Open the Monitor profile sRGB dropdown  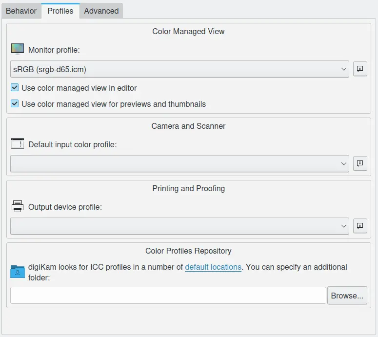[x=179, y=69]
